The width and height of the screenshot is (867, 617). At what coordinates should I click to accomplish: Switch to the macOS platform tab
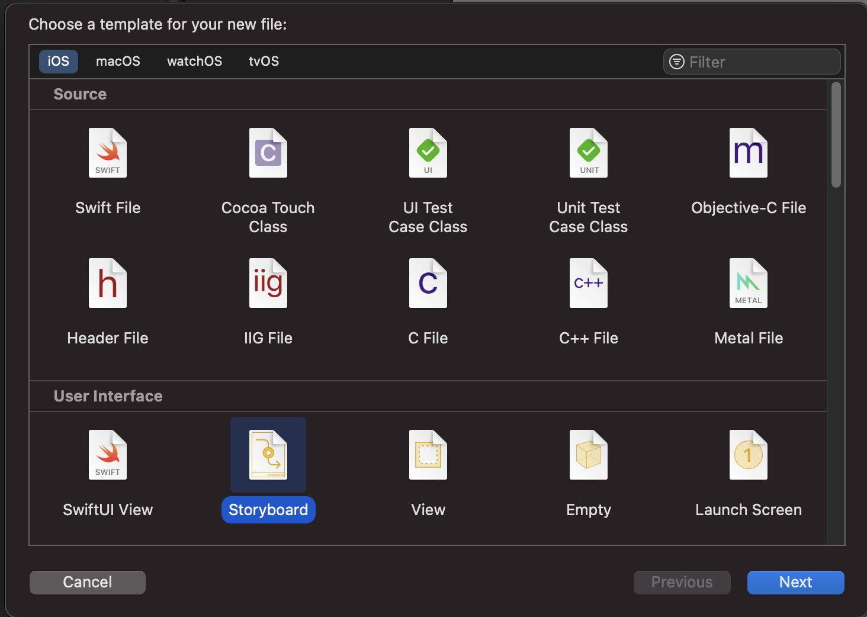coord(118,62)
